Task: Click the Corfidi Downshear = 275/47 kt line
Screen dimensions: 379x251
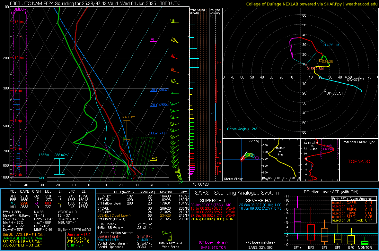Action: 125,243
